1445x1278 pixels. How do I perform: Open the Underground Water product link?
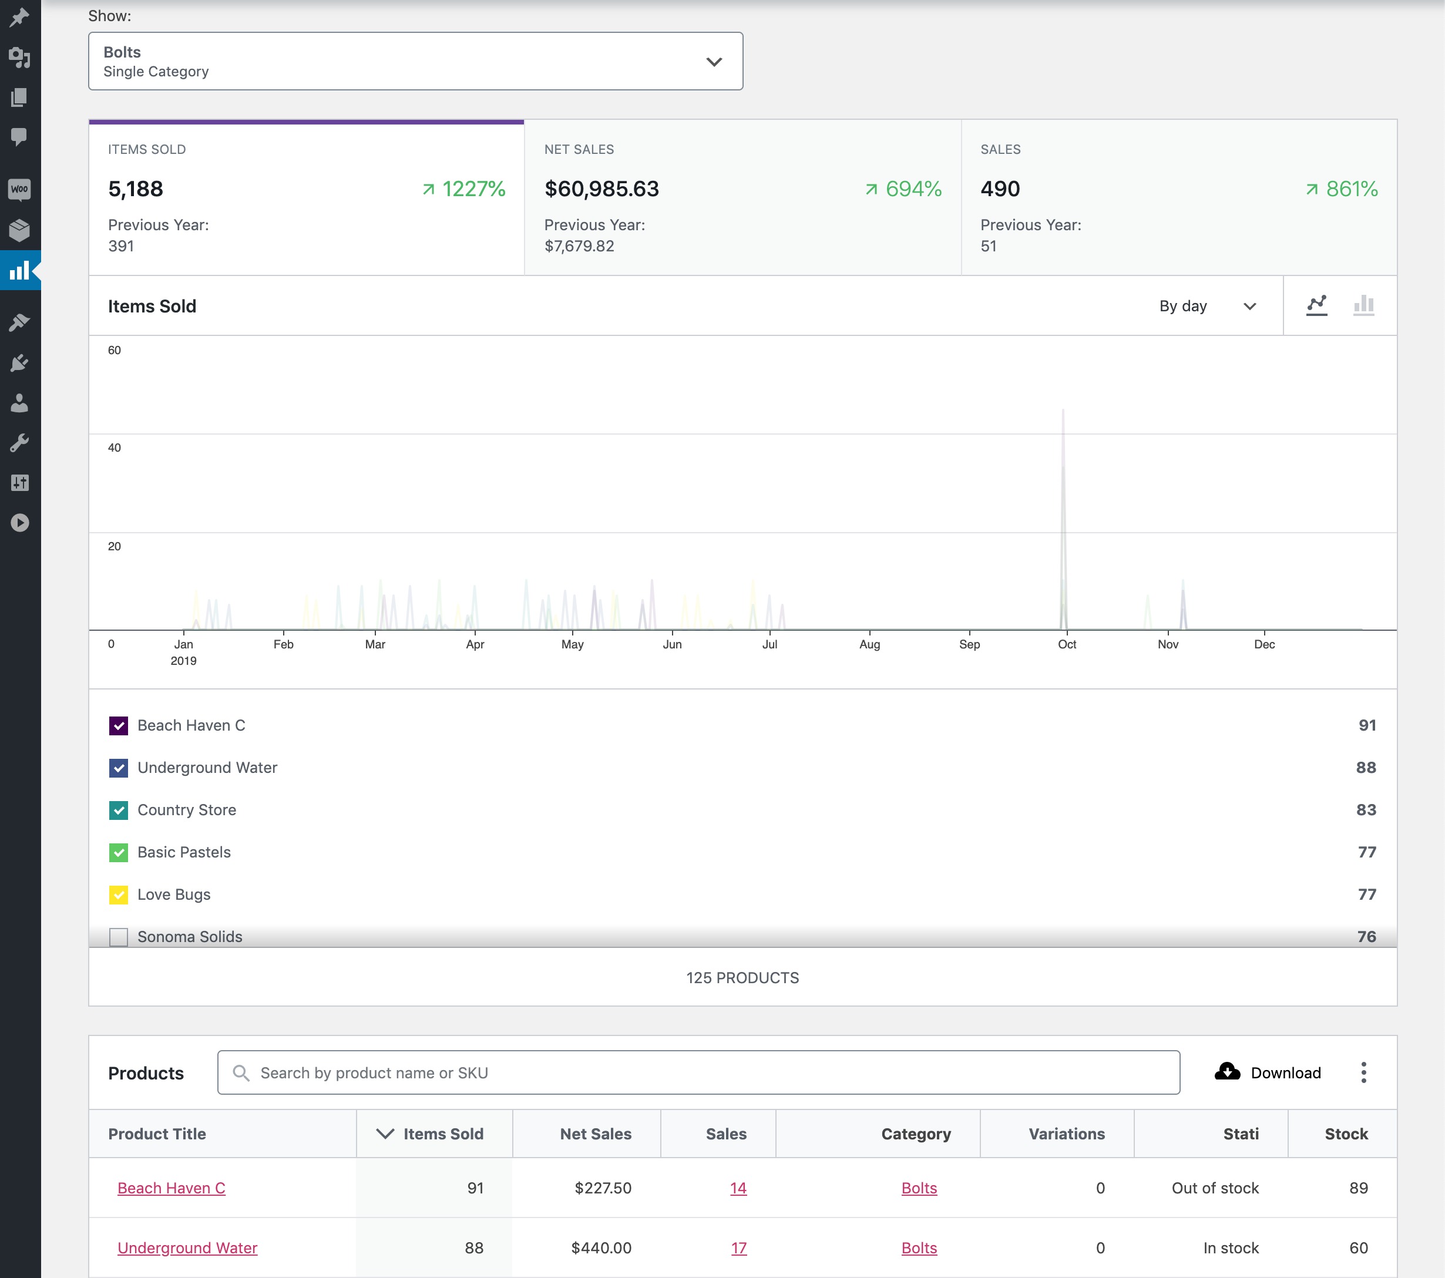(x=187, y=1247)
